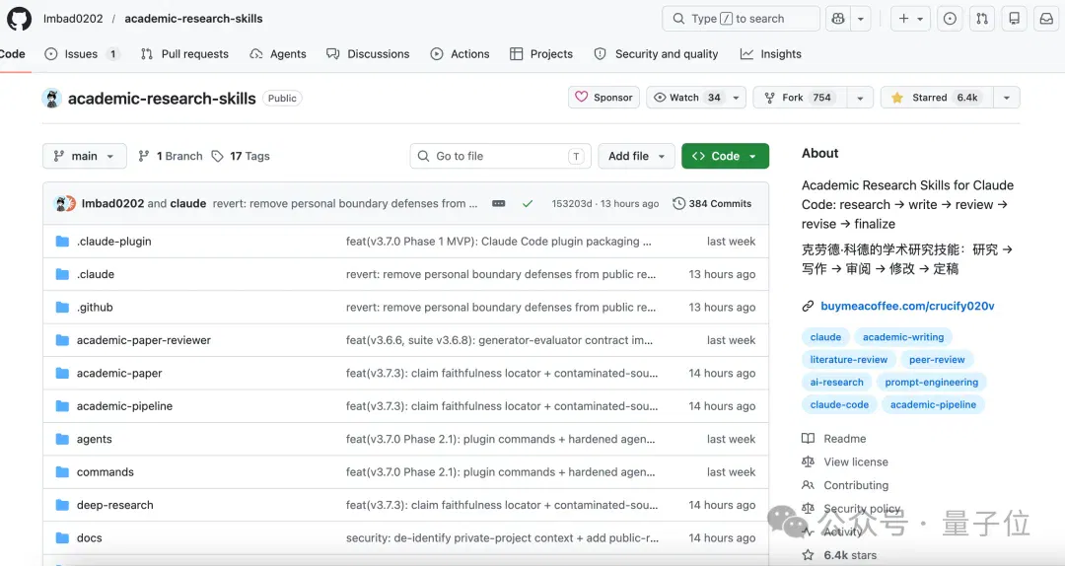Expand the Fork options dropdown arrow
The image size is (1065, 566).
tap(860, 98)
